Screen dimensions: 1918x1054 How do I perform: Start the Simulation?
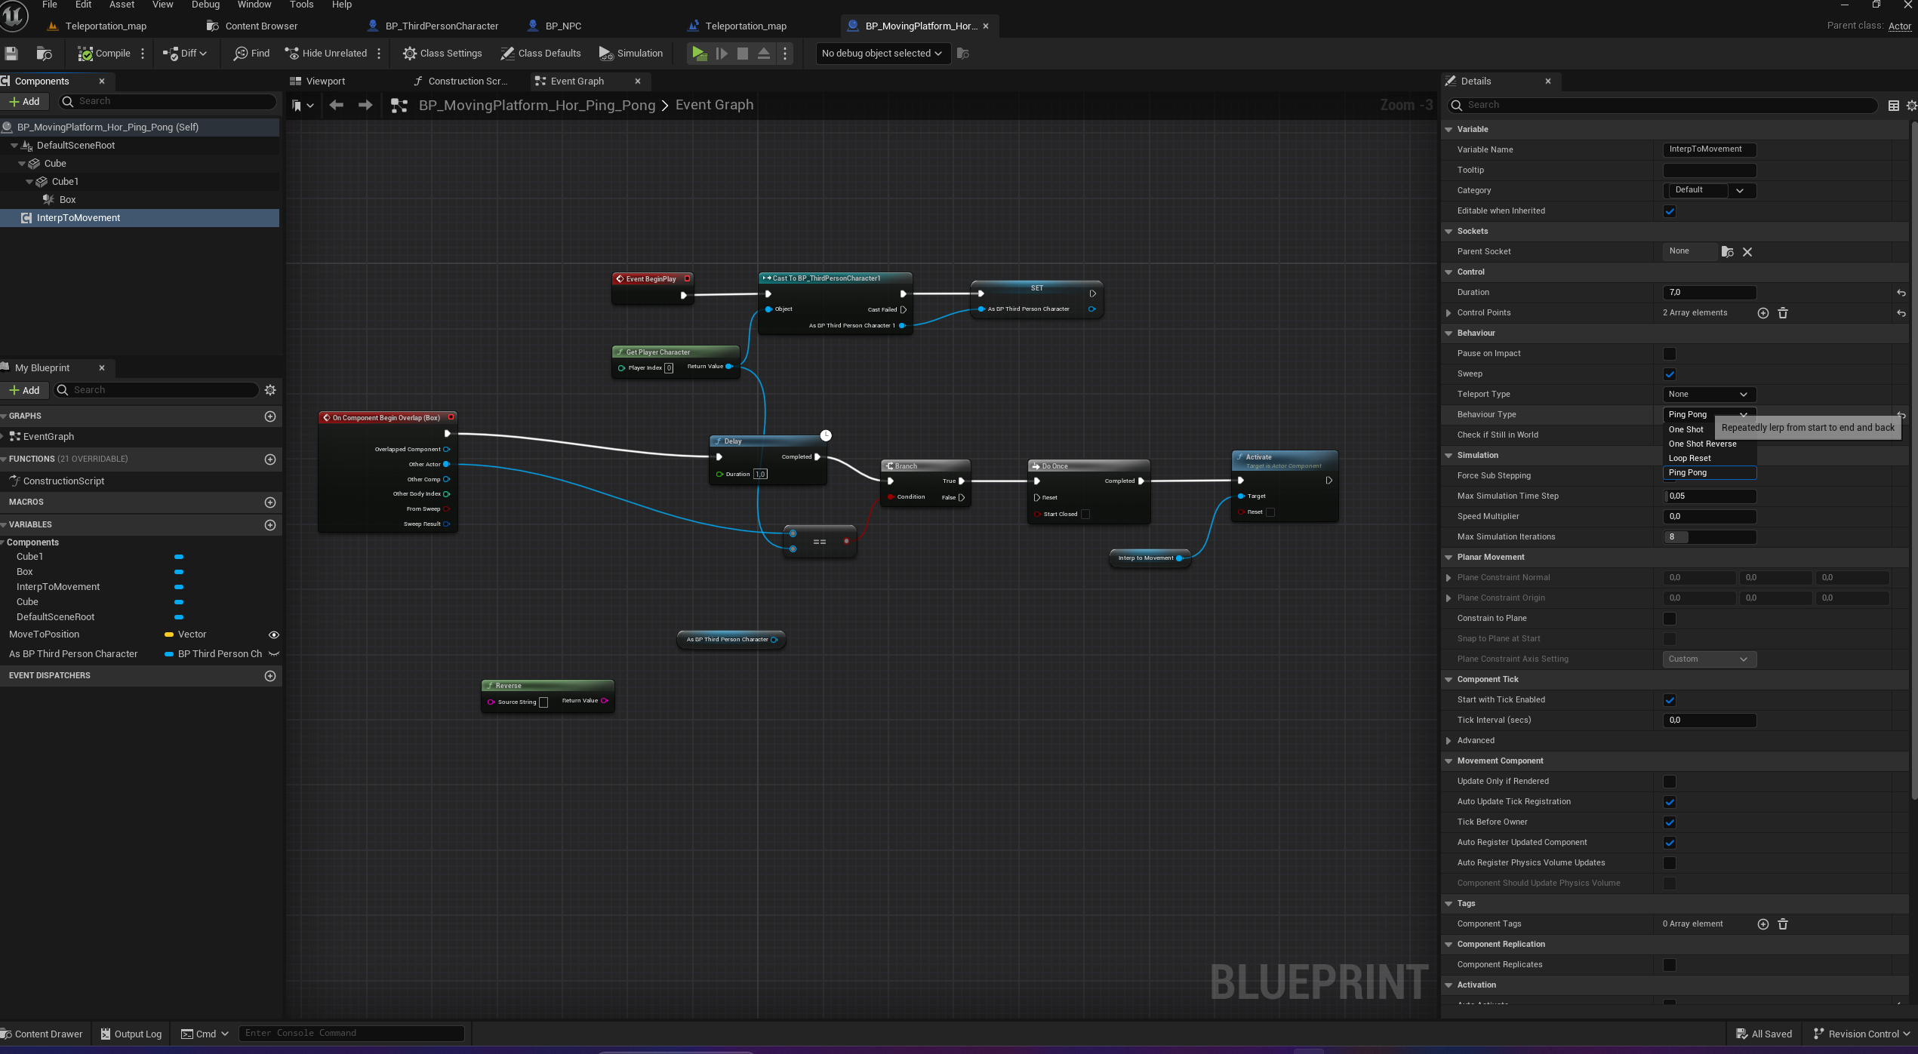click(630, 53)
